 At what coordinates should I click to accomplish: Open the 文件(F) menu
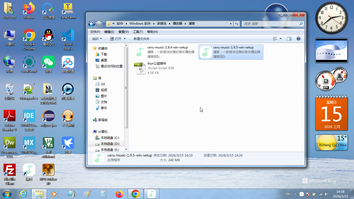click(x=95, y=32)
